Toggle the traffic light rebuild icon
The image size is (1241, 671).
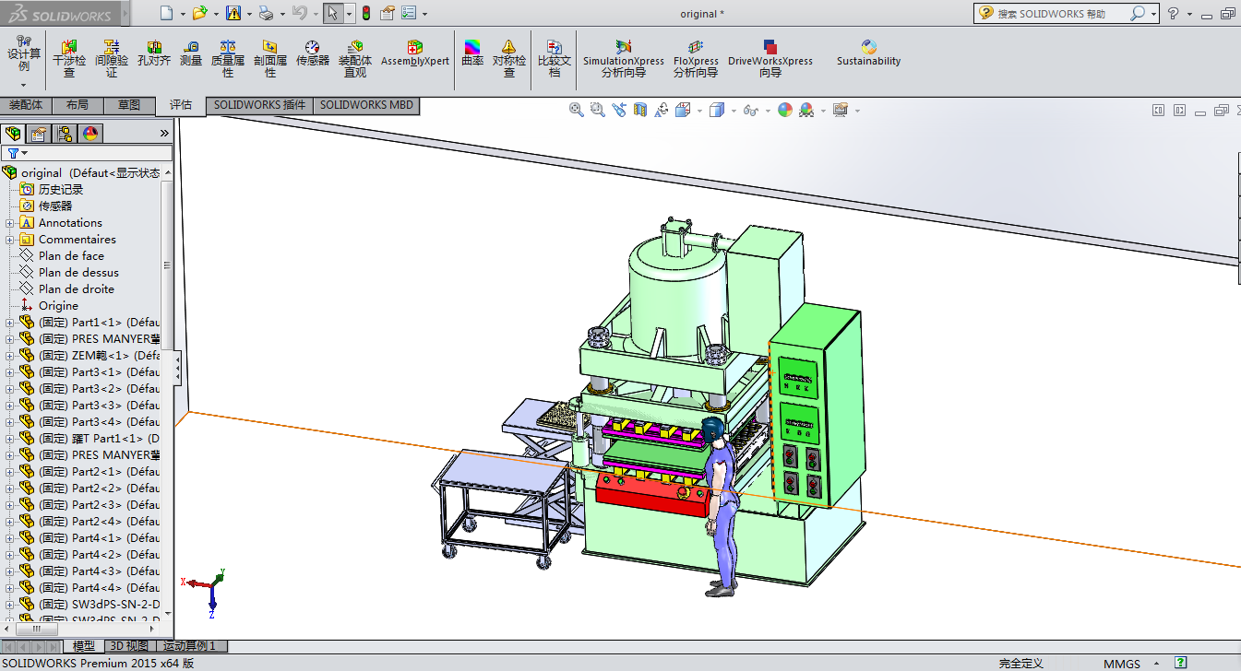(365, 13)
